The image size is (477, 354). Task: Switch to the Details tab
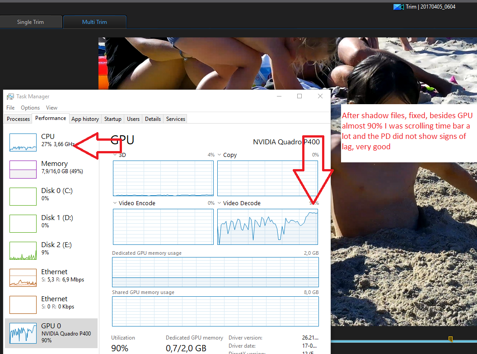153,119
